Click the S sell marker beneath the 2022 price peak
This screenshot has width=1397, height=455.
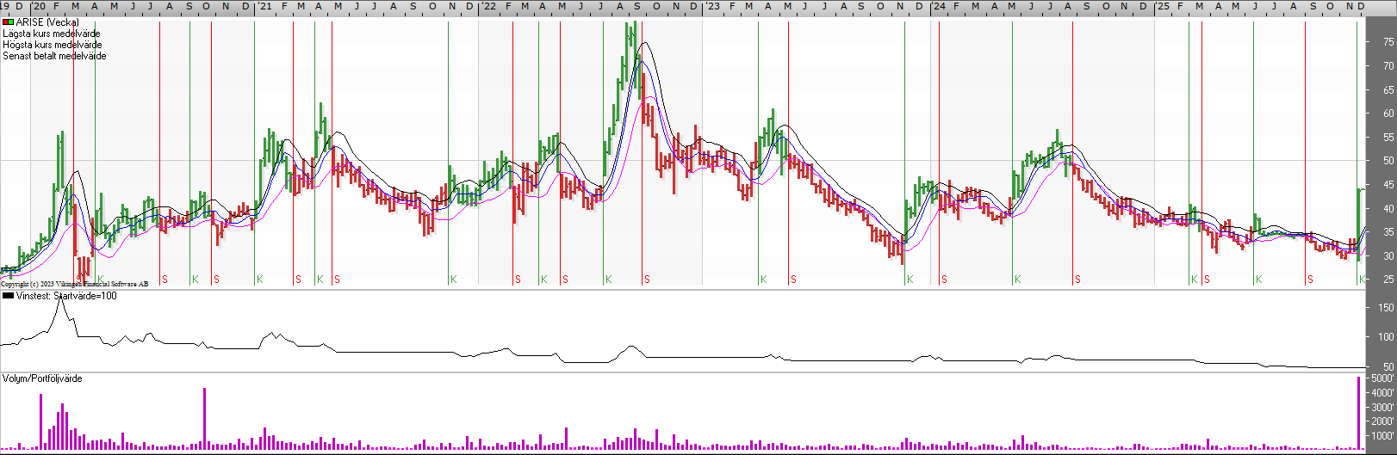pyautogui.click(x=647, y=280)
